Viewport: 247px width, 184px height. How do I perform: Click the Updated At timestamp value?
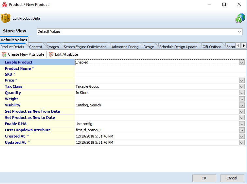click(95, 142)
